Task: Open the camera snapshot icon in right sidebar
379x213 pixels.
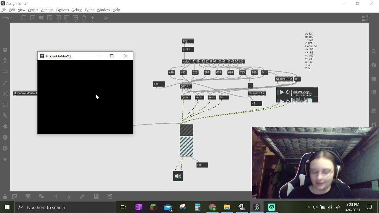Action: 374,111
